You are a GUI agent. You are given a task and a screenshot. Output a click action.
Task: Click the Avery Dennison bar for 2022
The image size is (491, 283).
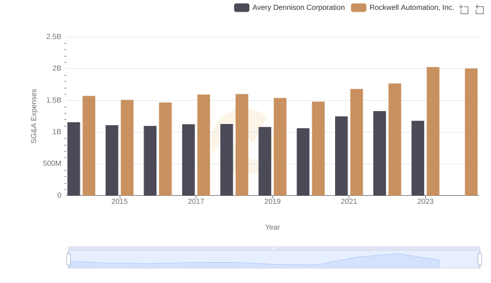(379, 153)
